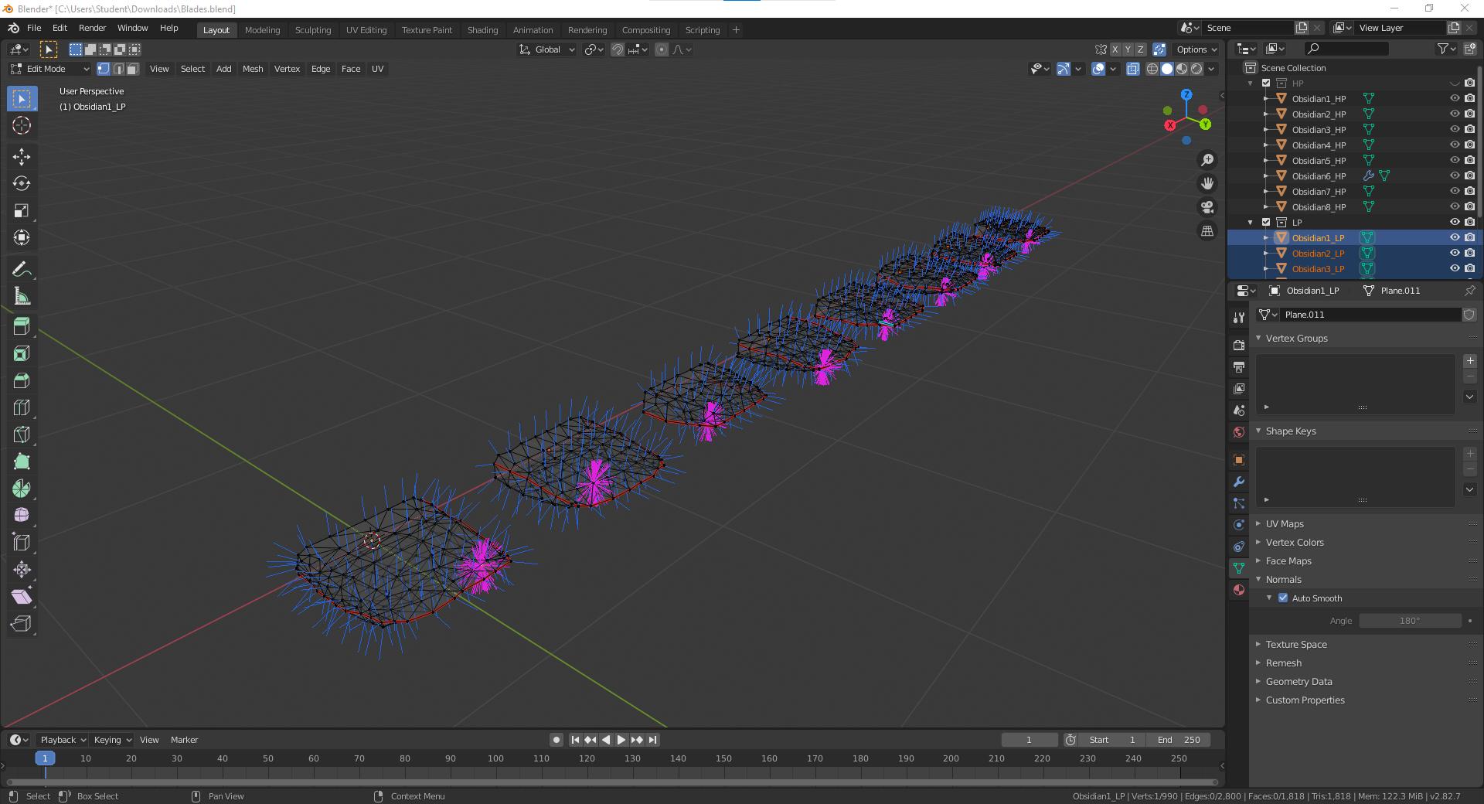Screen dimensions: 1484x804
Task: Expand the UV Maps panel
Action: [1284, 523]
